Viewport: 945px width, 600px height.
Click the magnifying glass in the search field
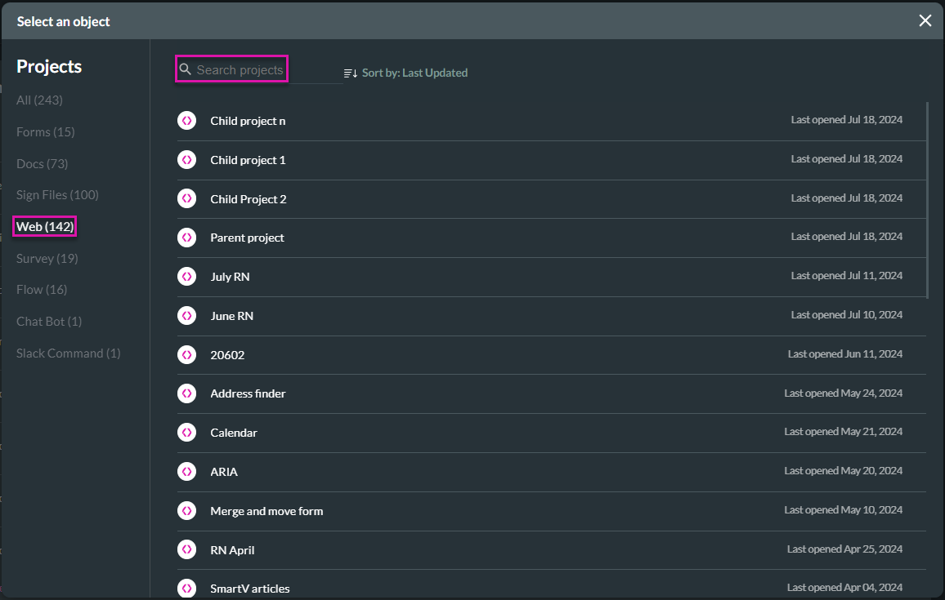(186, 69)
